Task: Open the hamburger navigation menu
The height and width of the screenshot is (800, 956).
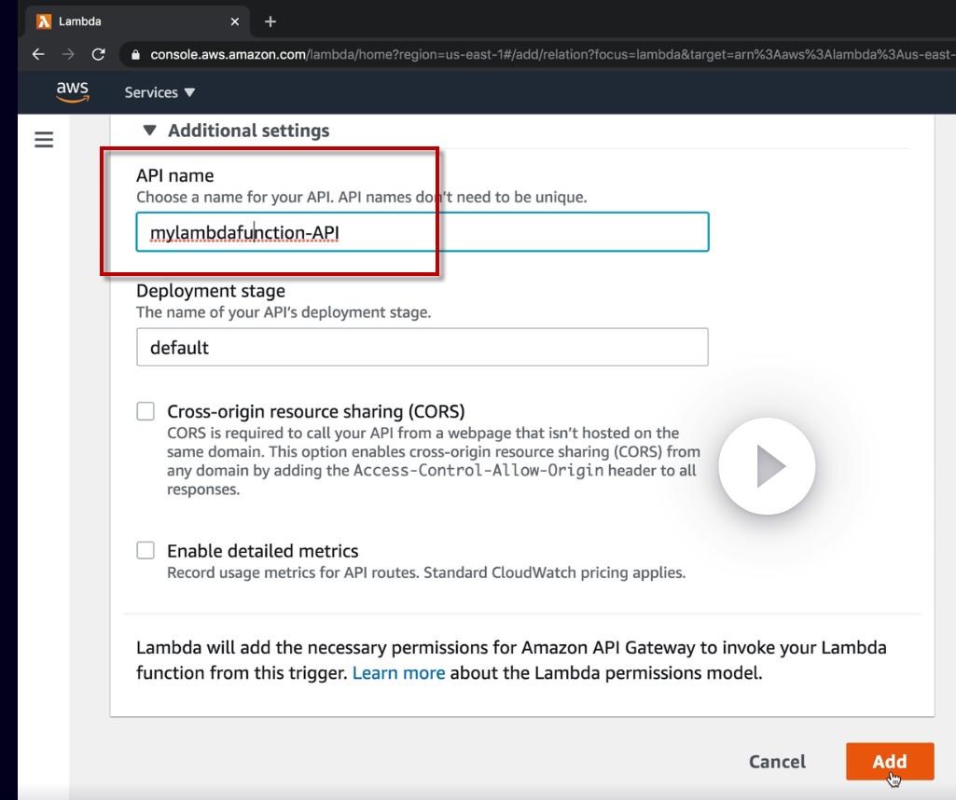Action: (x=43, y=140)
